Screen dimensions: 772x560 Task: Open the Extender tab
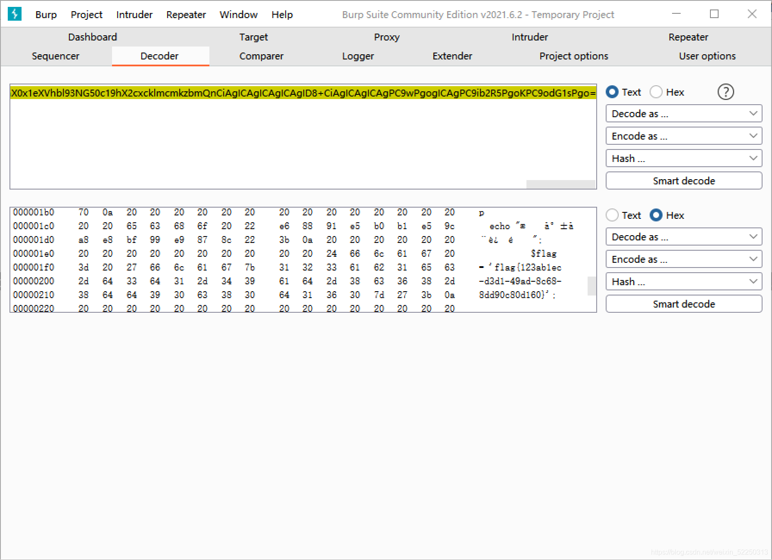pos(452,56)
